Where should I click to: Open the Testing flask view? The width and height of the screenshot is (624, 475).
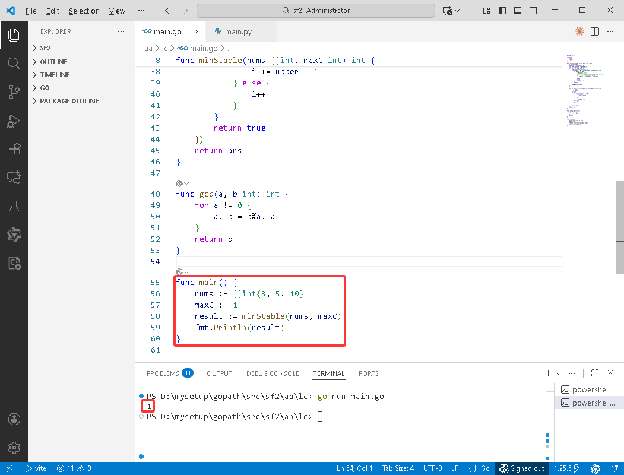[14, 206]
